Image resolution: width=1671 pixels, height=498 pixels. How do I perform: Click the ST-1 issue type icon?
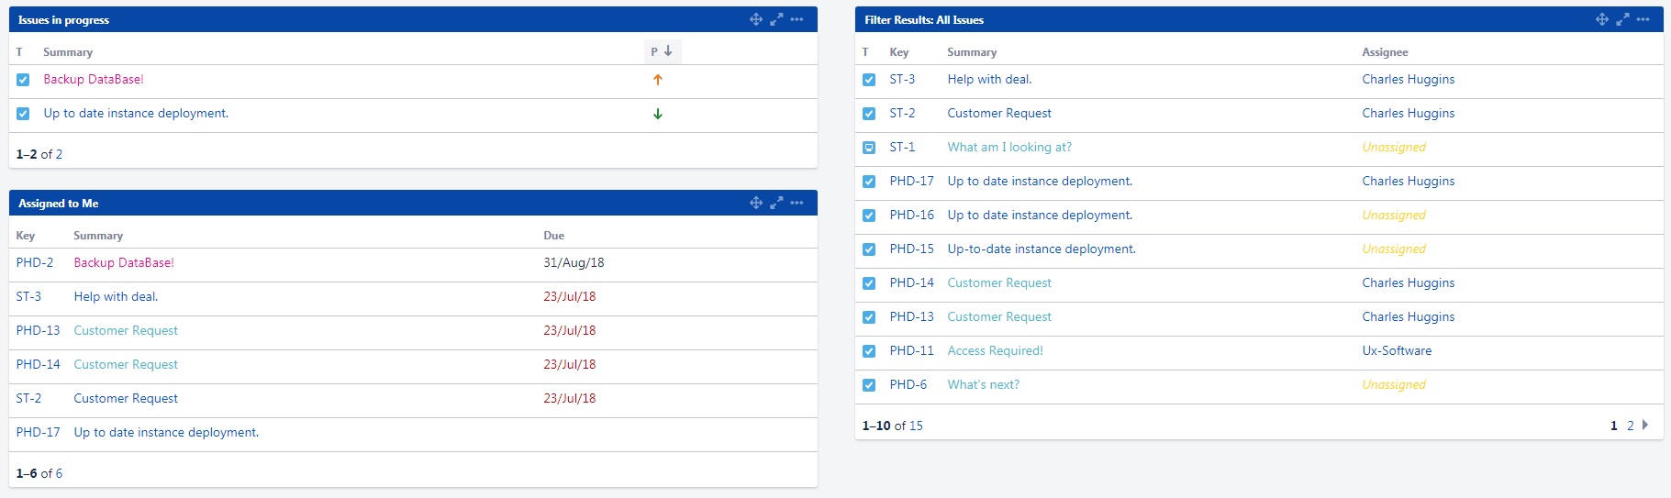869,148
